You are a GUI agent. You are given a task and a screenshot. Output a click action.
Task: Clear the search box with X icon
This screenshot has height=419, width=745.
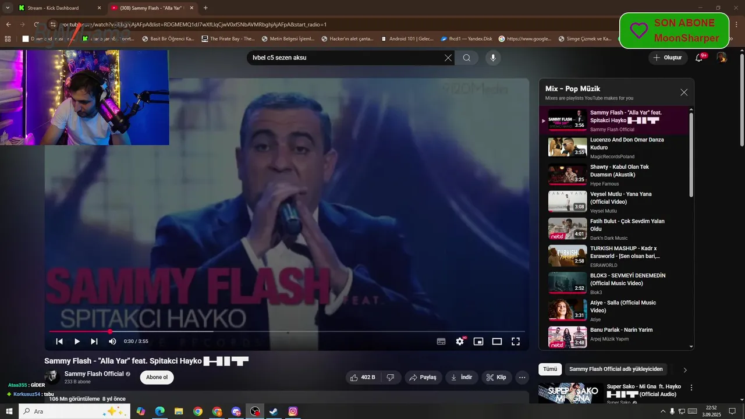click(x=448, y=58)
